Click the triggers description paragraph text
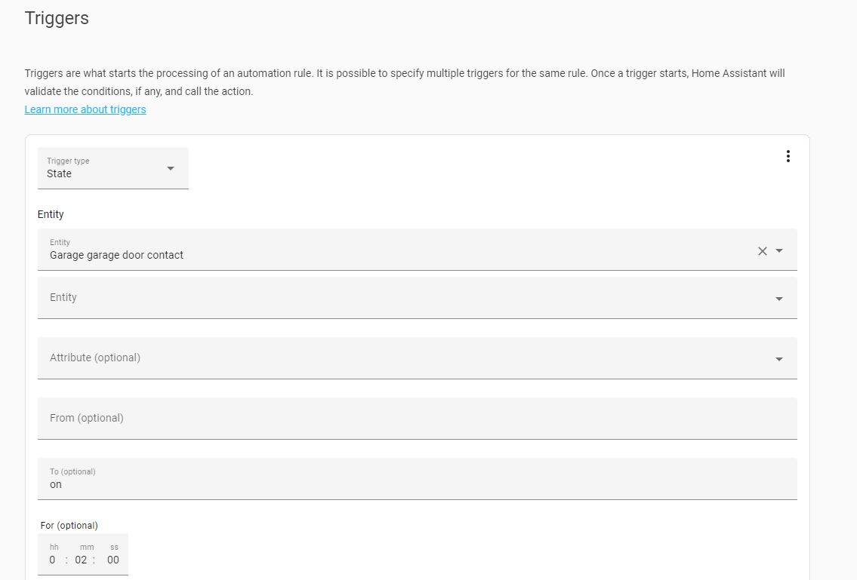This screenshot has width=857, height=580. [x=405, y=82]
